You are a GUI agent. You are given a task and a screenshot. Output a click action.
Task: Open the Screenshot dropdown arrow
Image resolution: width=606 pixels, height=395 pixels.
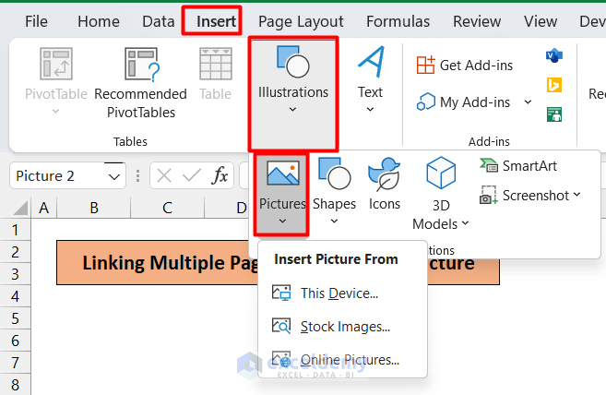pyautogui.click(x=577, y=195)
